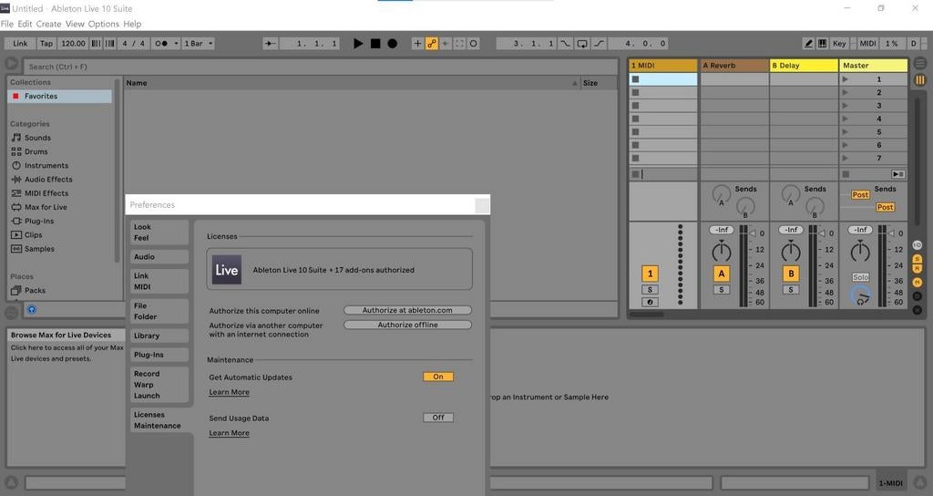Click Stop All Clips button in Master
This screenshot has height=496, width=933.
point(846,174)
